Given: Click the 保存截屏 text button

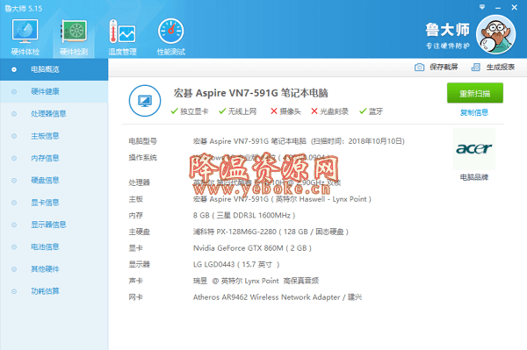Looking at the screenshot, I should (444, 68).
